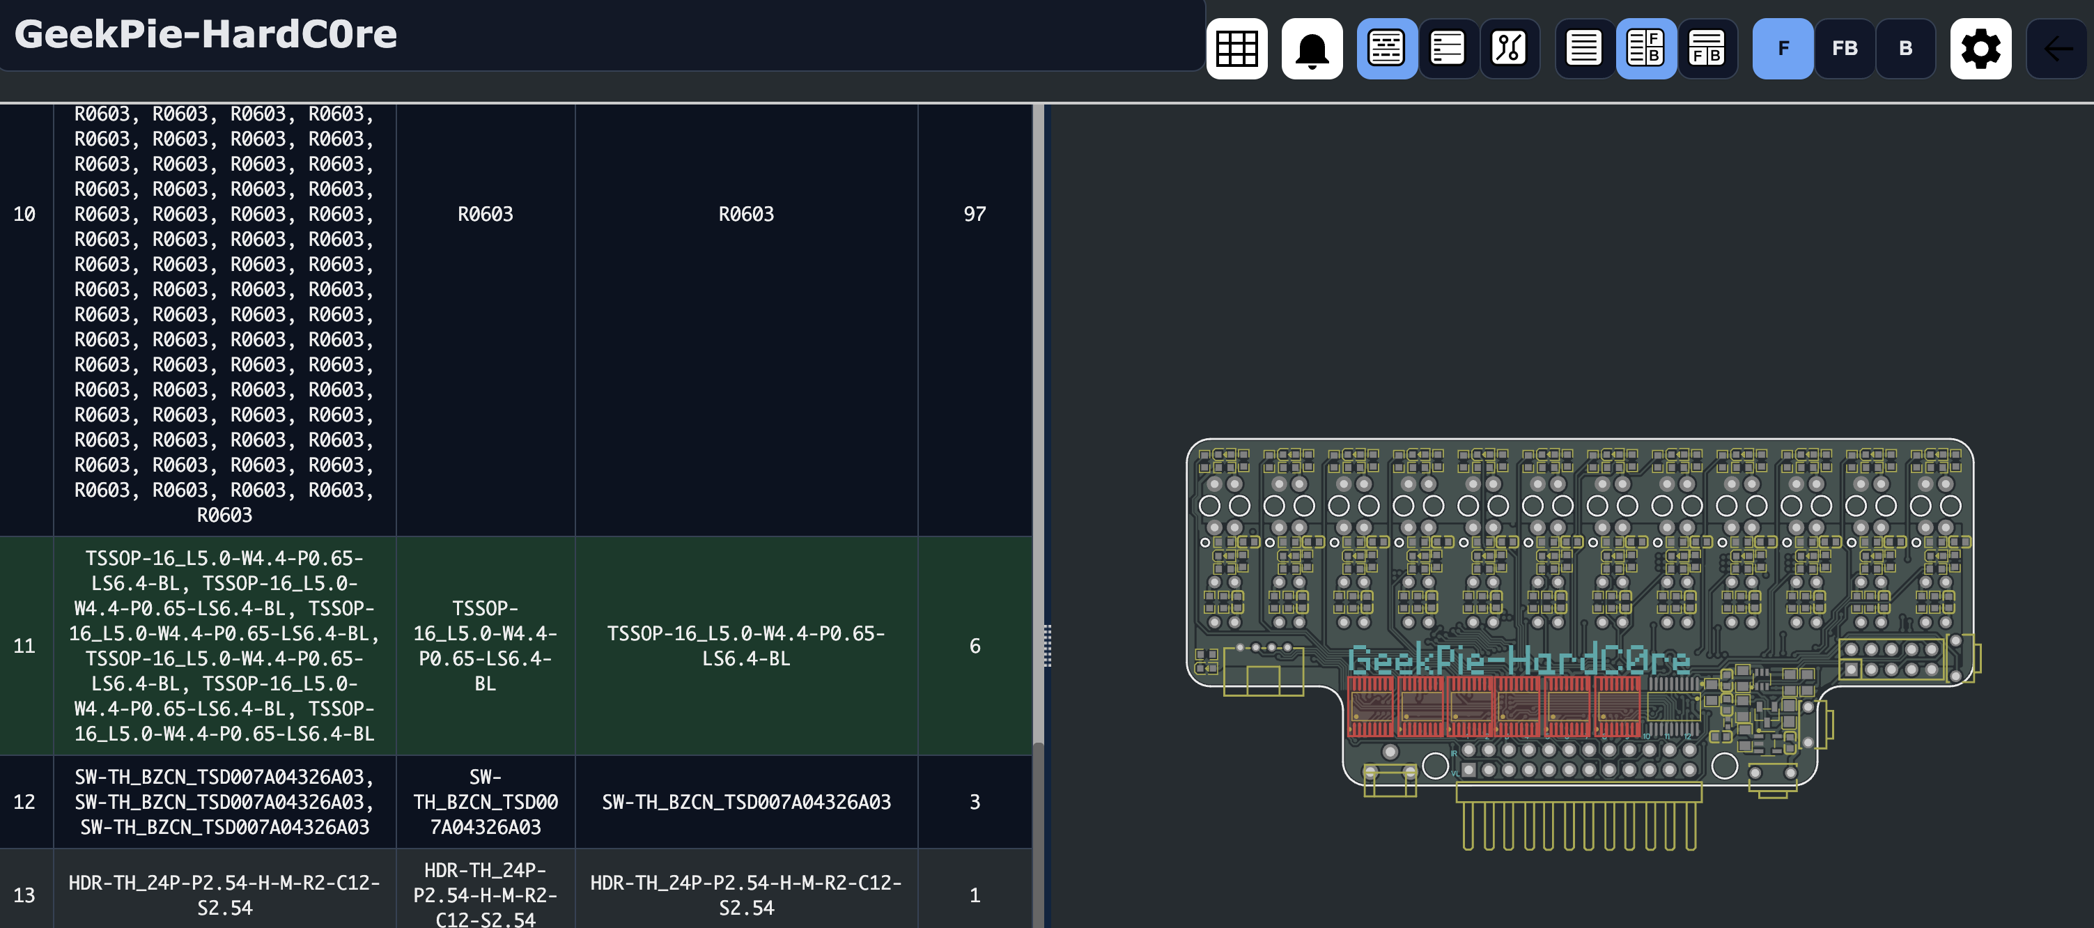Select BOM-only layout icon
The height and width of the screenshot is (928, 2094).
coord(1583,49)
